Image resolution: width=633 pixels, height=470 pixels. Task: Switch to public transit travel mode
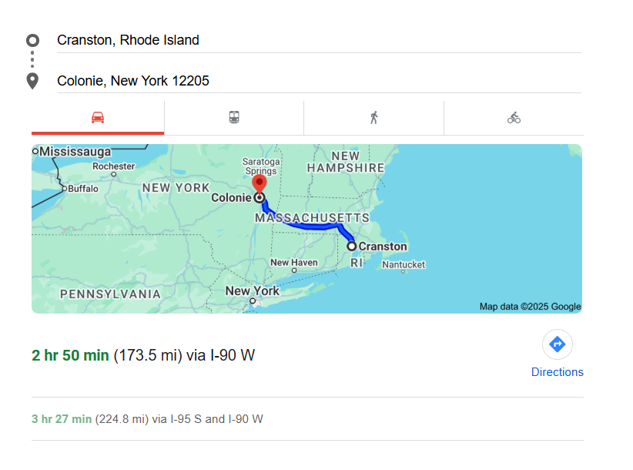click(x=234, y=117)
